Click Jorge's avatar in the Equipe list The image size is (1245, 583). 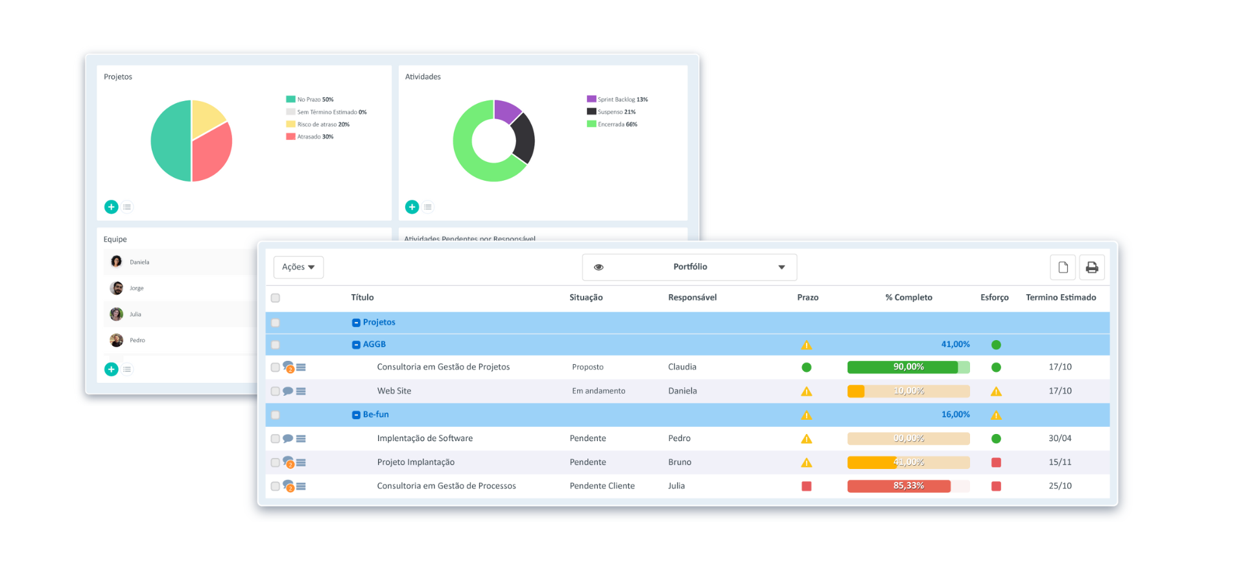(117, 288)
